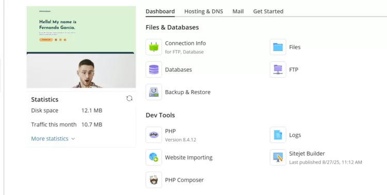Click the 'Statistics' heading
This screenshot has height=195, width=387.
coord(45,99)
